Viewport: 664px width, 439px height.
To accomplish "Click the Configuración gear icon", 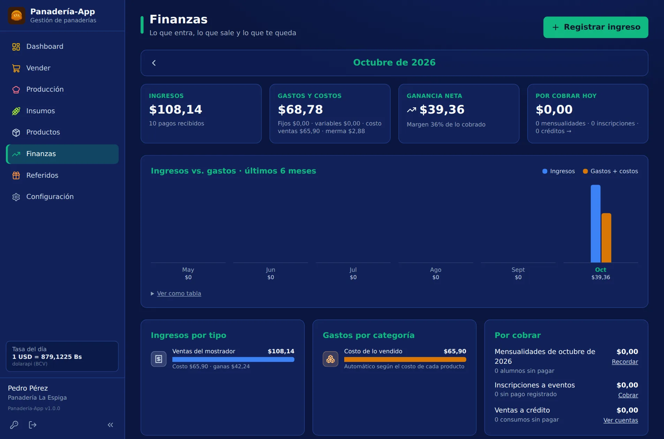I will pos(16,197).
